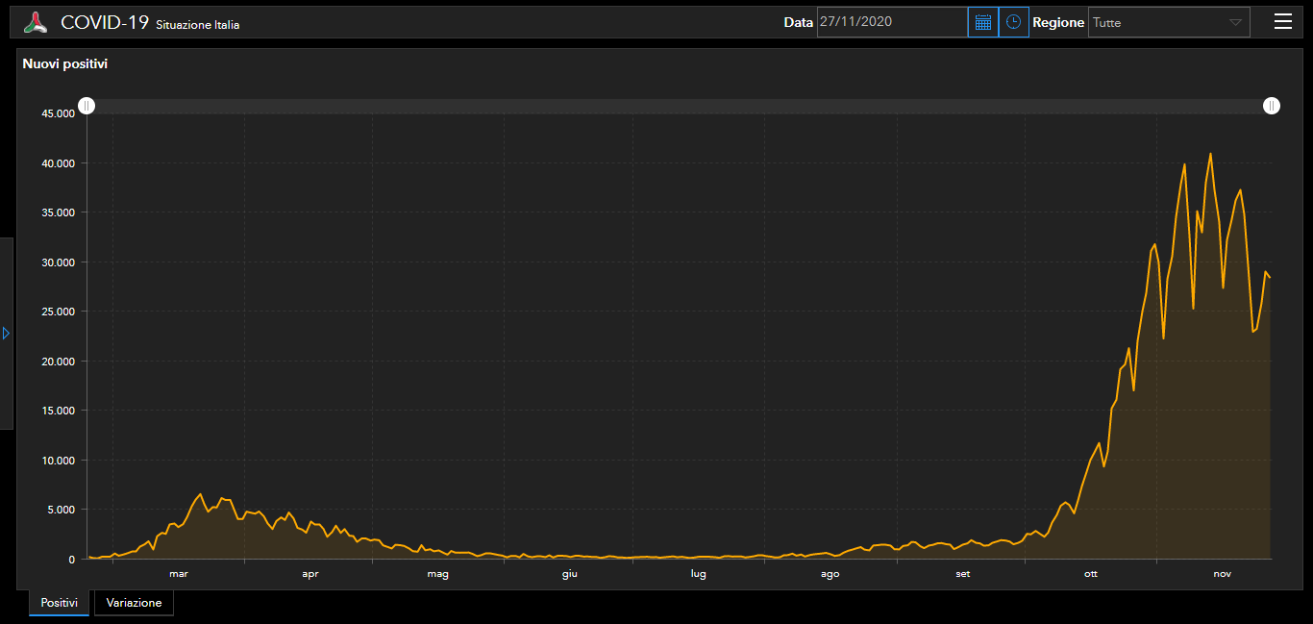
Task: Click the ott month axis label
Action: click(x=1091, y=574)
